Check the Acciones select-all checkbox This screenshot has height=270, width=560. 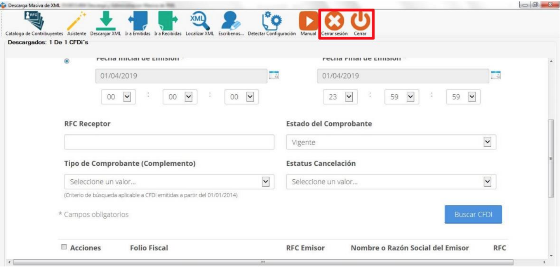pyautogui.click(x=64, y=247)
